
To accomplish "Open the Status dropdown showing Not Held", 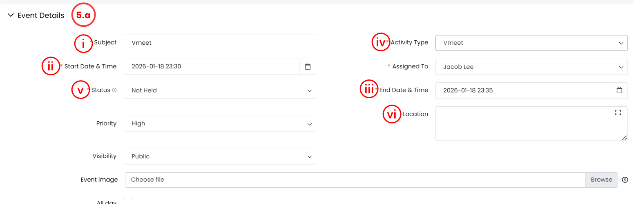I will (x=220, y=90).
